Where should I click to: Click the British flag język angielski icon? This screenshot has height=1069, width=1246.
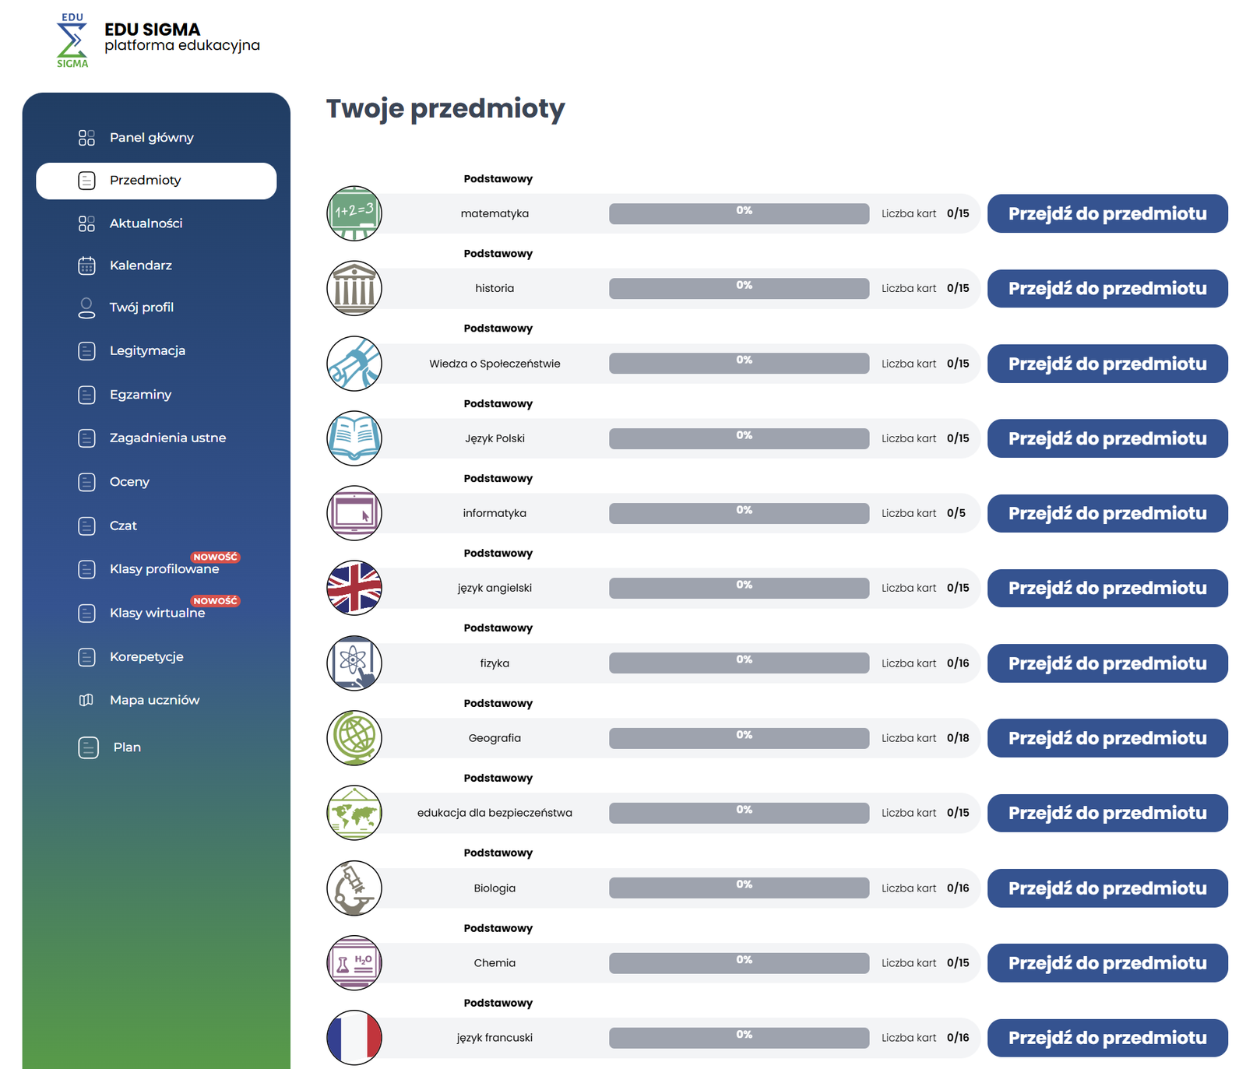354,588
